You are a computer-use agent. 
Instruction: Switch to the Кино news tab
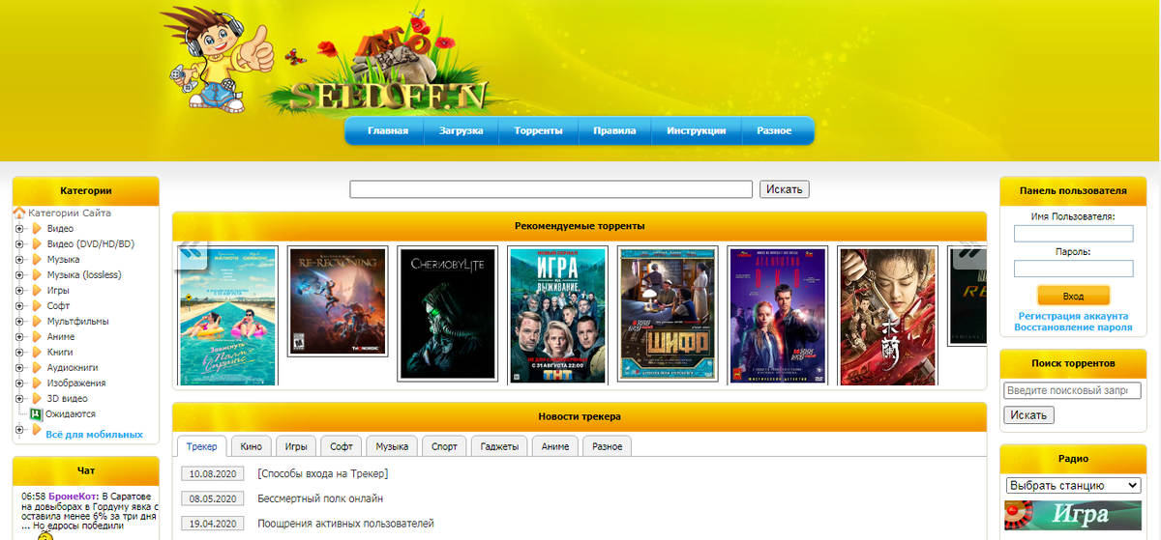pyautogui.click(x=252, y=446)
